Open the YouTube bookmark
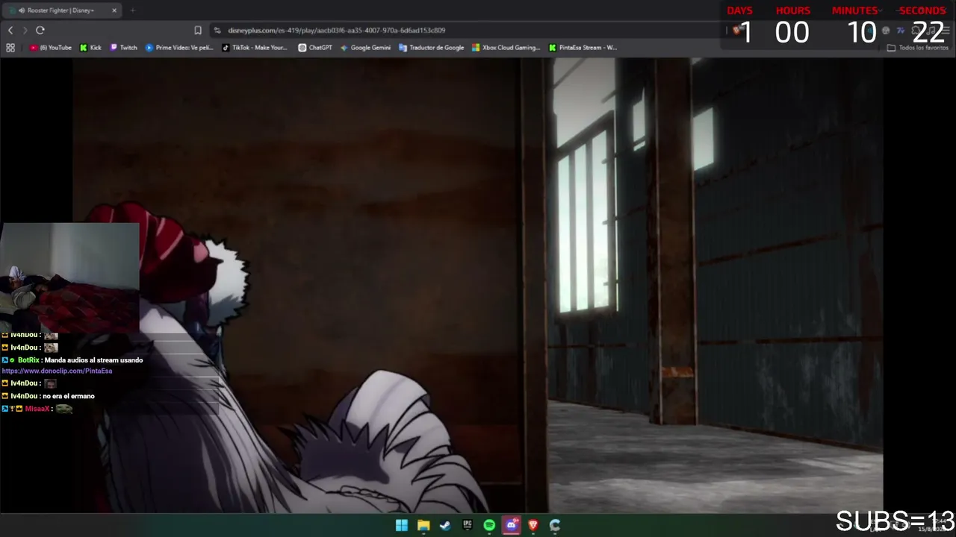This screenshot has width=956, height=537. [51, 48]
